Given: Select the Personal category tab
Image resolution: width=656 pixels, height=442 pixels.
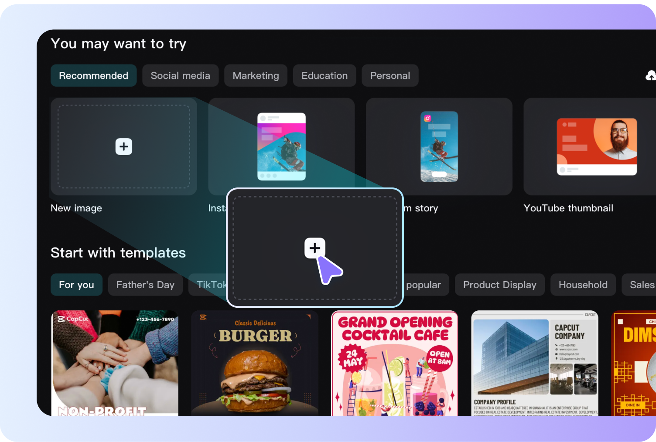Looking at the screenshot, I should [x=390, y=76].
